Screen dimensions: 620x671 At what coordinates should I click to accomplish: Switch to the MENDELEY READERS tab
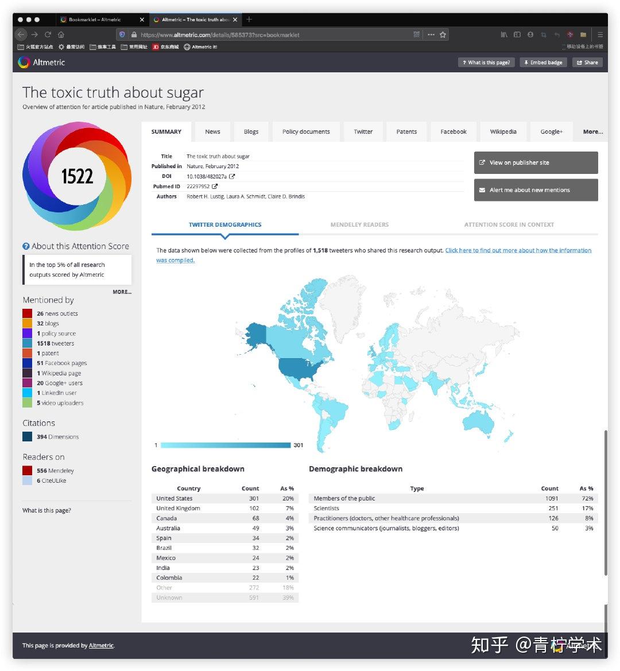pos(359,224)
